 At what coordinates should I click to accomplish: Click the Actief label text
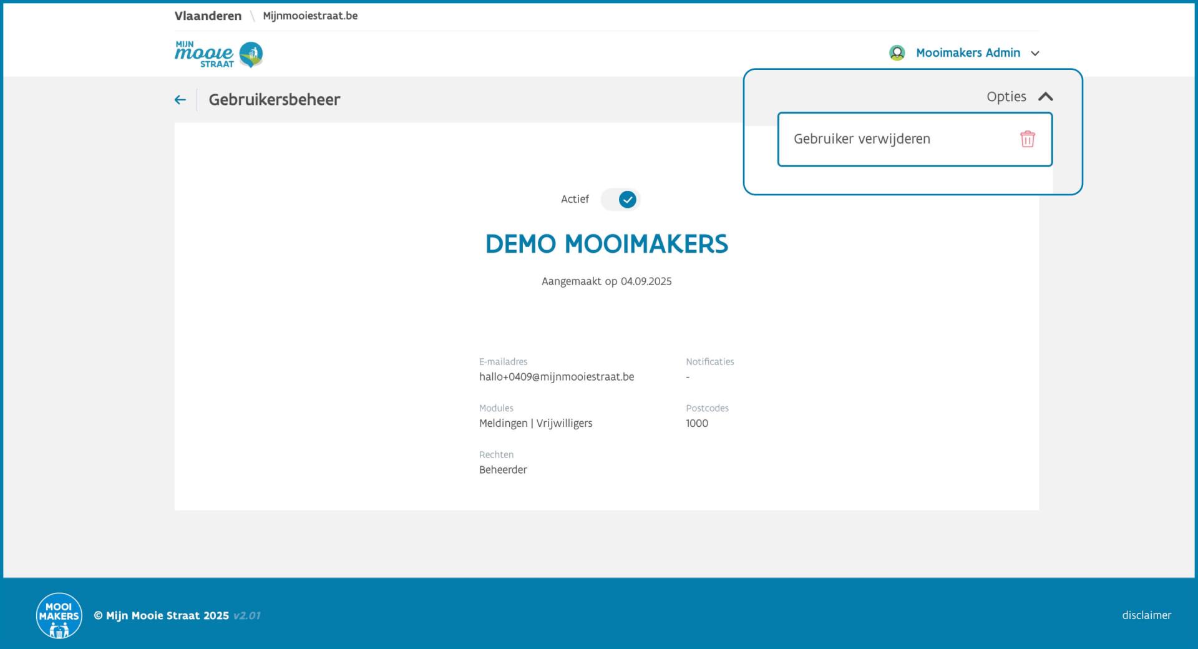pyautogui.click(x=575, y=200)
